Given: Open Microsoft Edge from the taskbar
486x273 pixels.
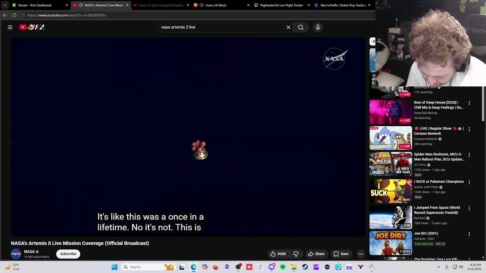Looking at the screenshot, I should click(194, 267).
